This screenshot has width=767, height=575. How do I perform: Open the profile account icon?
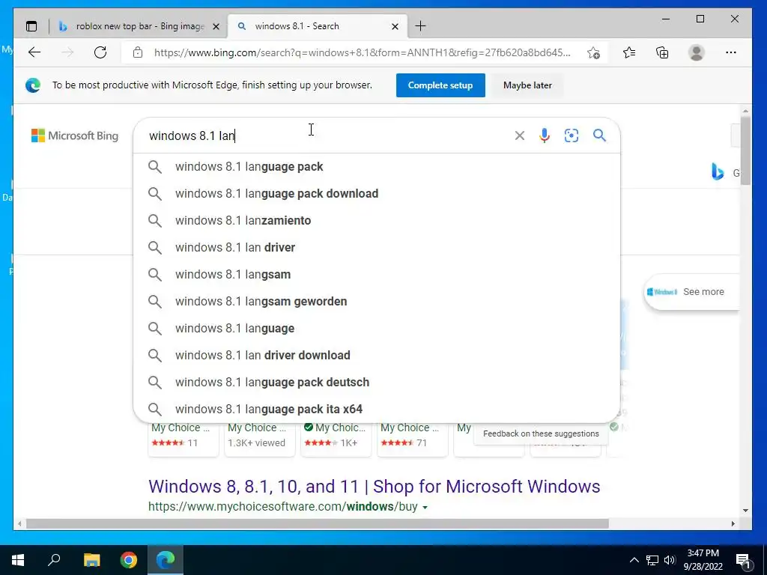click(696, 52)
